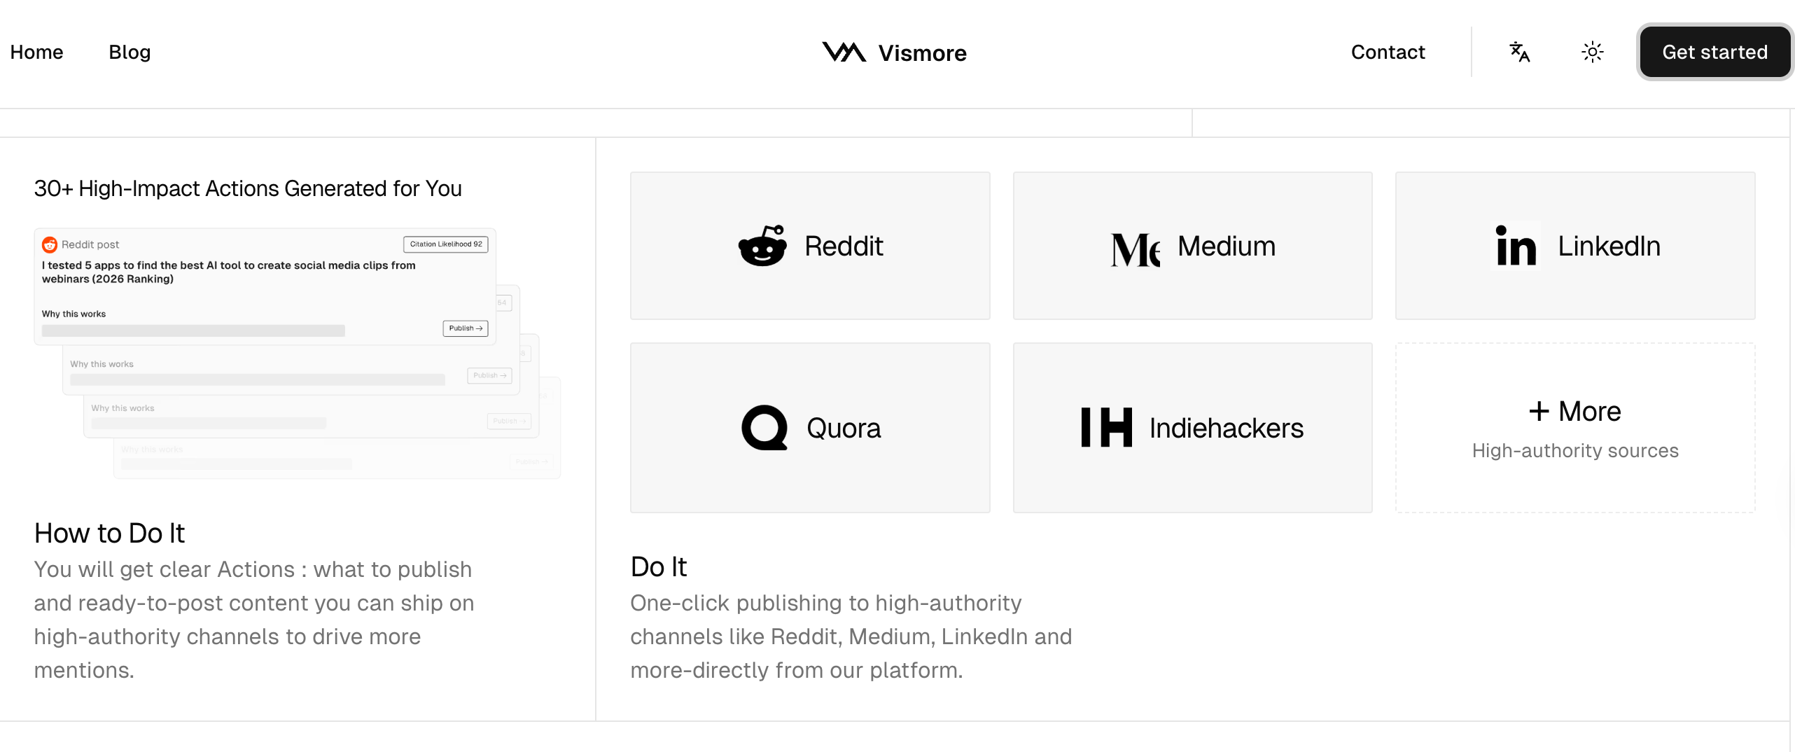Viewport: 1795px width, 752px height.
Task: Go to the Home menu item
Action: pos(36,53)
